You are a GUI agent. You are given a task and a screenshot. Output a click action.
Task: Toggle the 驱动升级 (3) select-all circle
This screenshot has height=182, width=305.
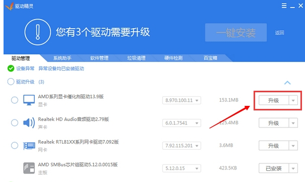click(11, 82)
